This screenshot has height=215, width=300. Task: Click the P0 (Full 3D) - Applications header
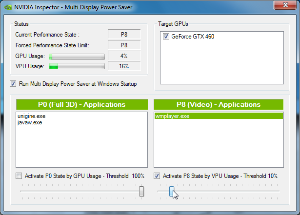coord(81,104)
